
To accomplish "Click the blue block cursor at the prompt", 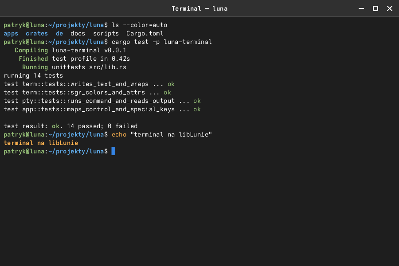I will pyautogui.click(x=113, y=151).
